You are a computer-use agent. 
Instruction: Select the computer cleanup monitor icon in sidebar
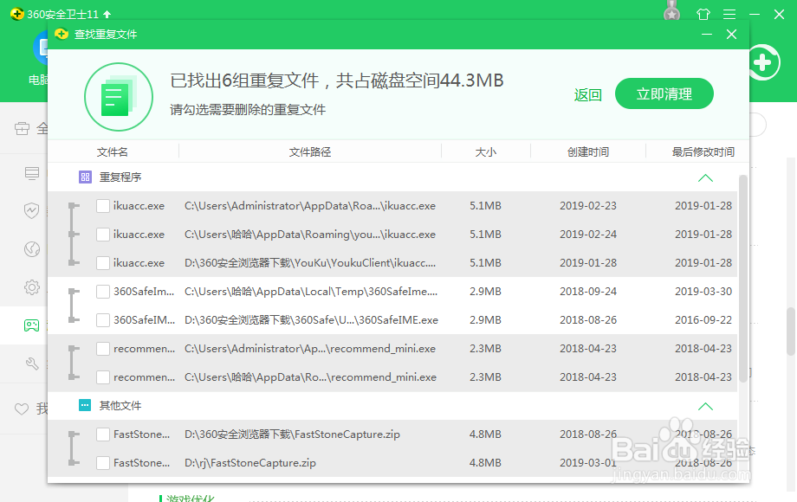click(32, 173)
